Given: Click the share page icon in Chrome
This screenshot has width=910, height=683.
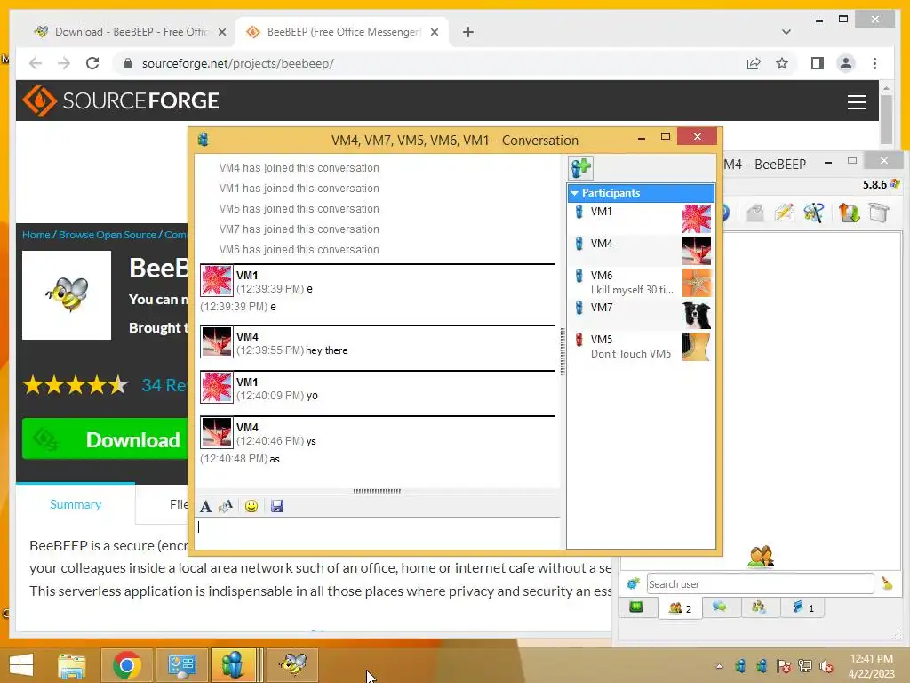Looking at the screenshot, I should click(x=754, y=63).
